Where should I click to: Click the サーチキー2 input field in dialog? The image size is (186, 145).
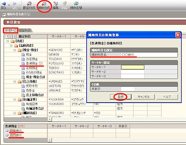tap(132, 72)
